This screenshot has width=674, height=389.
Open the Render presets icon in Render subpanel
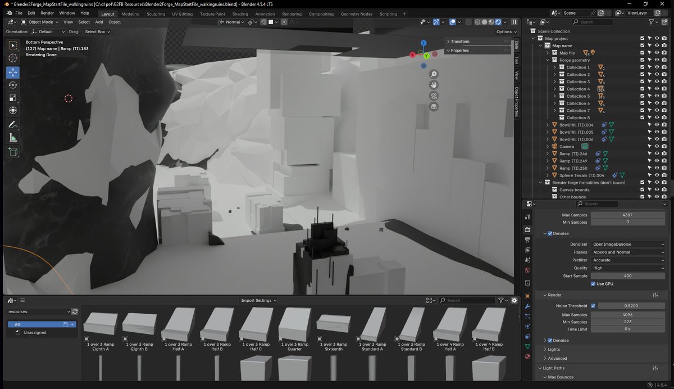pyautogui.click(x=655, y=295)
